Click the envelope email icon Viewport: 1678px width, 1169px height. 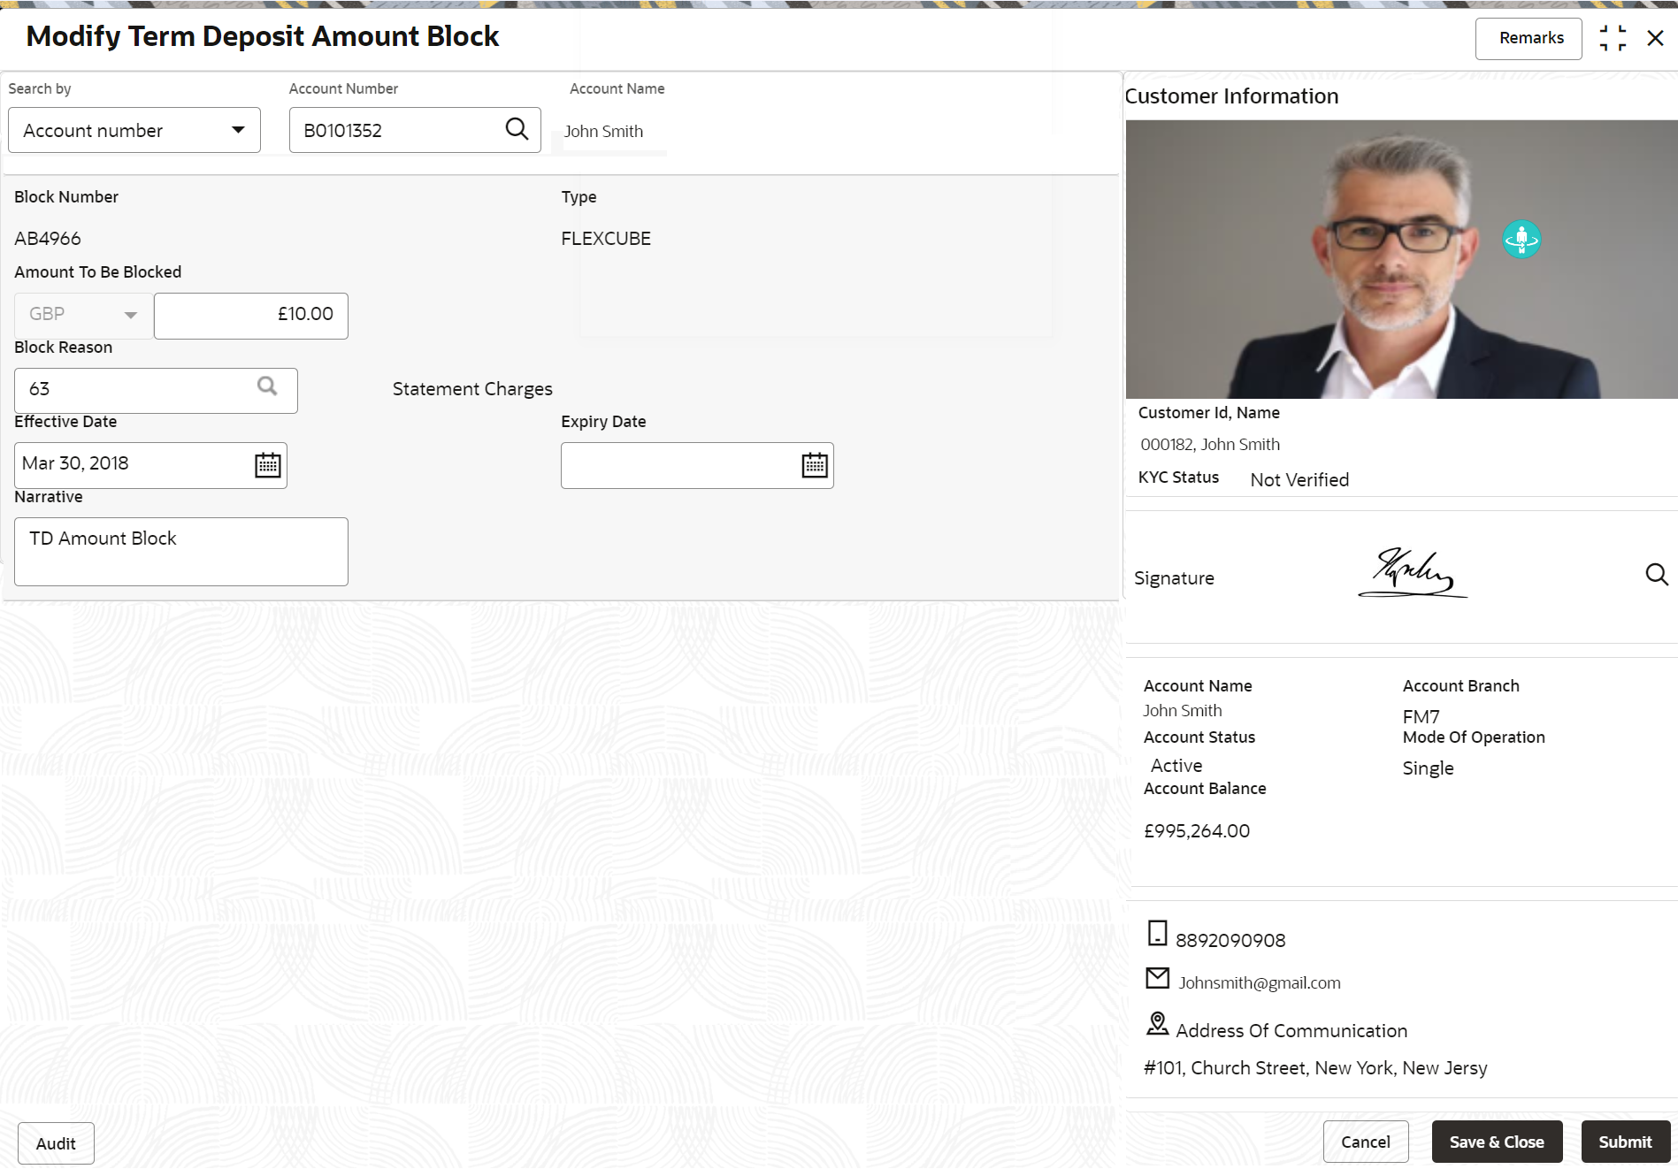tap(1157, 977)
